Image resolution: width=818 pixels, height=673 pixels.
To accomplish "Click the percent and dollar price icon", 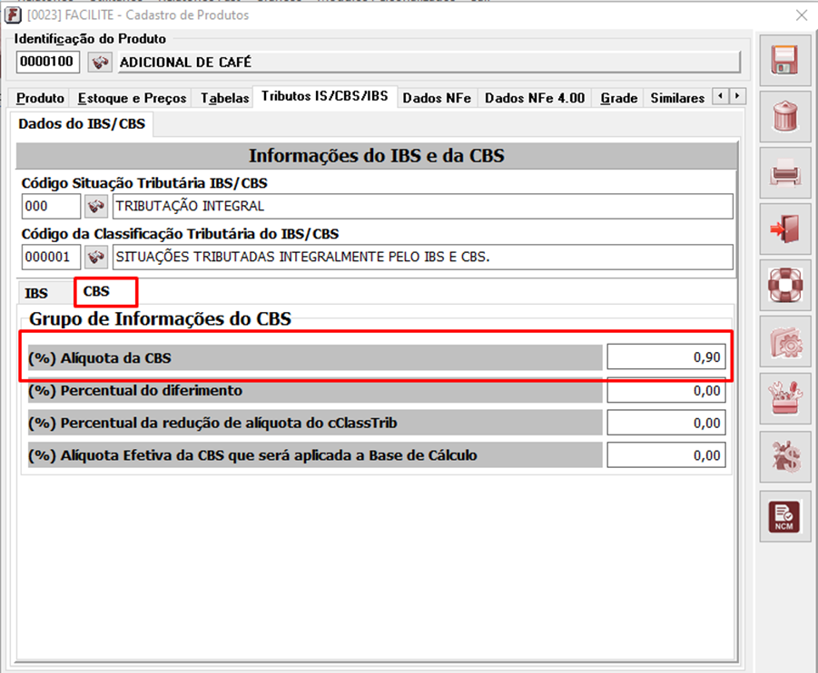I will pyautogui.click(x=784, y=455).
